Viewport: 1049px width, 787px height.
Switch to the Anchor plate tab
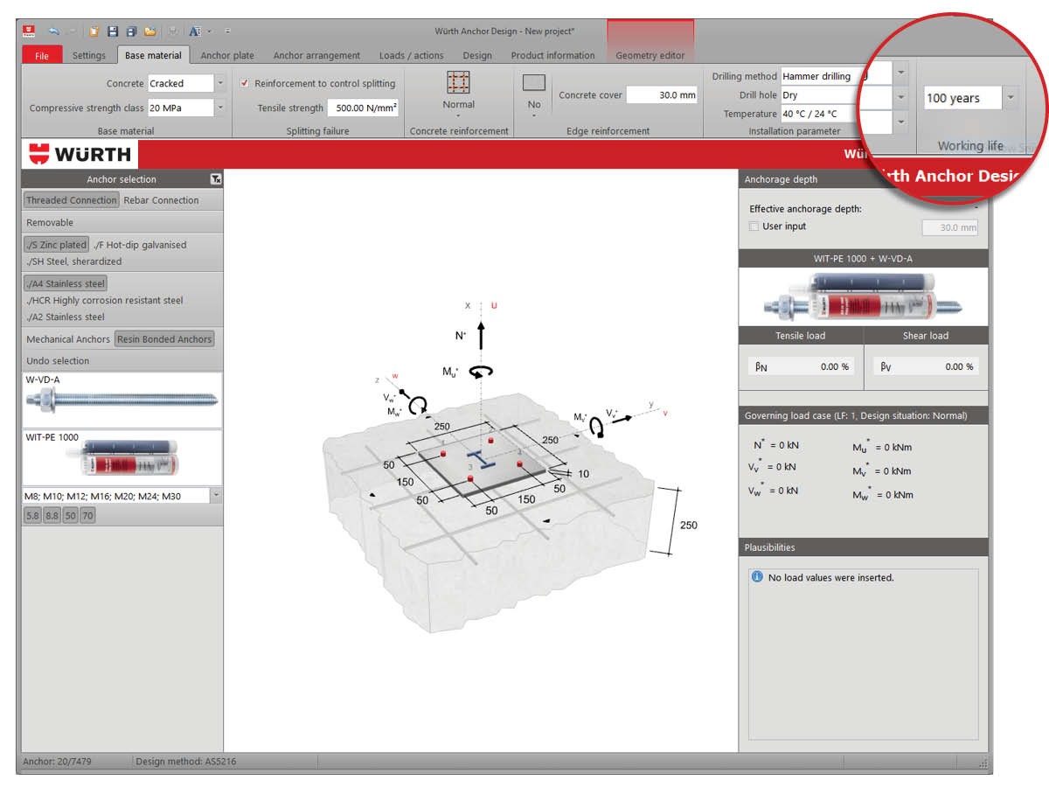point(227,55)
